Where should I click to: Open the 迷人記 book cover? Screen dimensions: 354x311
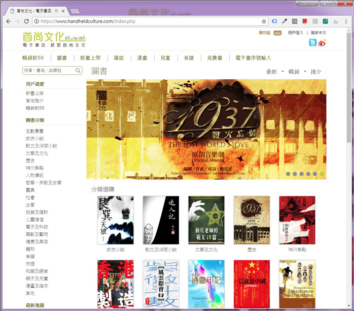point(161,220)
